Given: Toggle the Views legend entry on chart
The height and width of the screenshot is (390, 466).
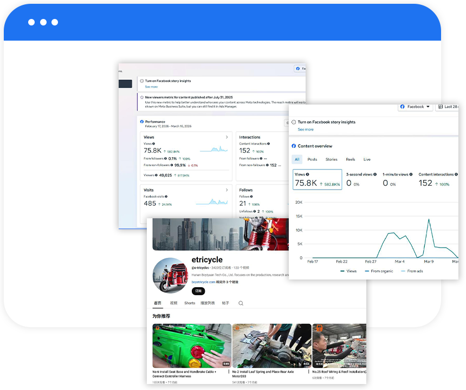Looking at the screenshot, I should [348, 271].
